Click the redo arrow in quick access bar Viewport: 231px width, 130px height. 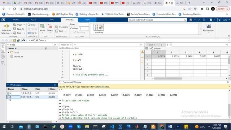coord(199,20)
